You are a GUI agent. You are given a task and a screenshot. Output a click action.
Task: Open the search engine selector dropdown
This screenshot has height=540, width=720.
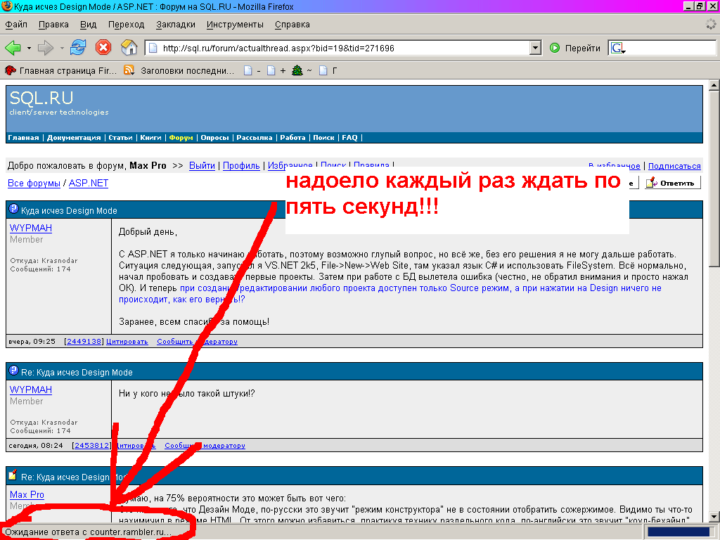619,48
